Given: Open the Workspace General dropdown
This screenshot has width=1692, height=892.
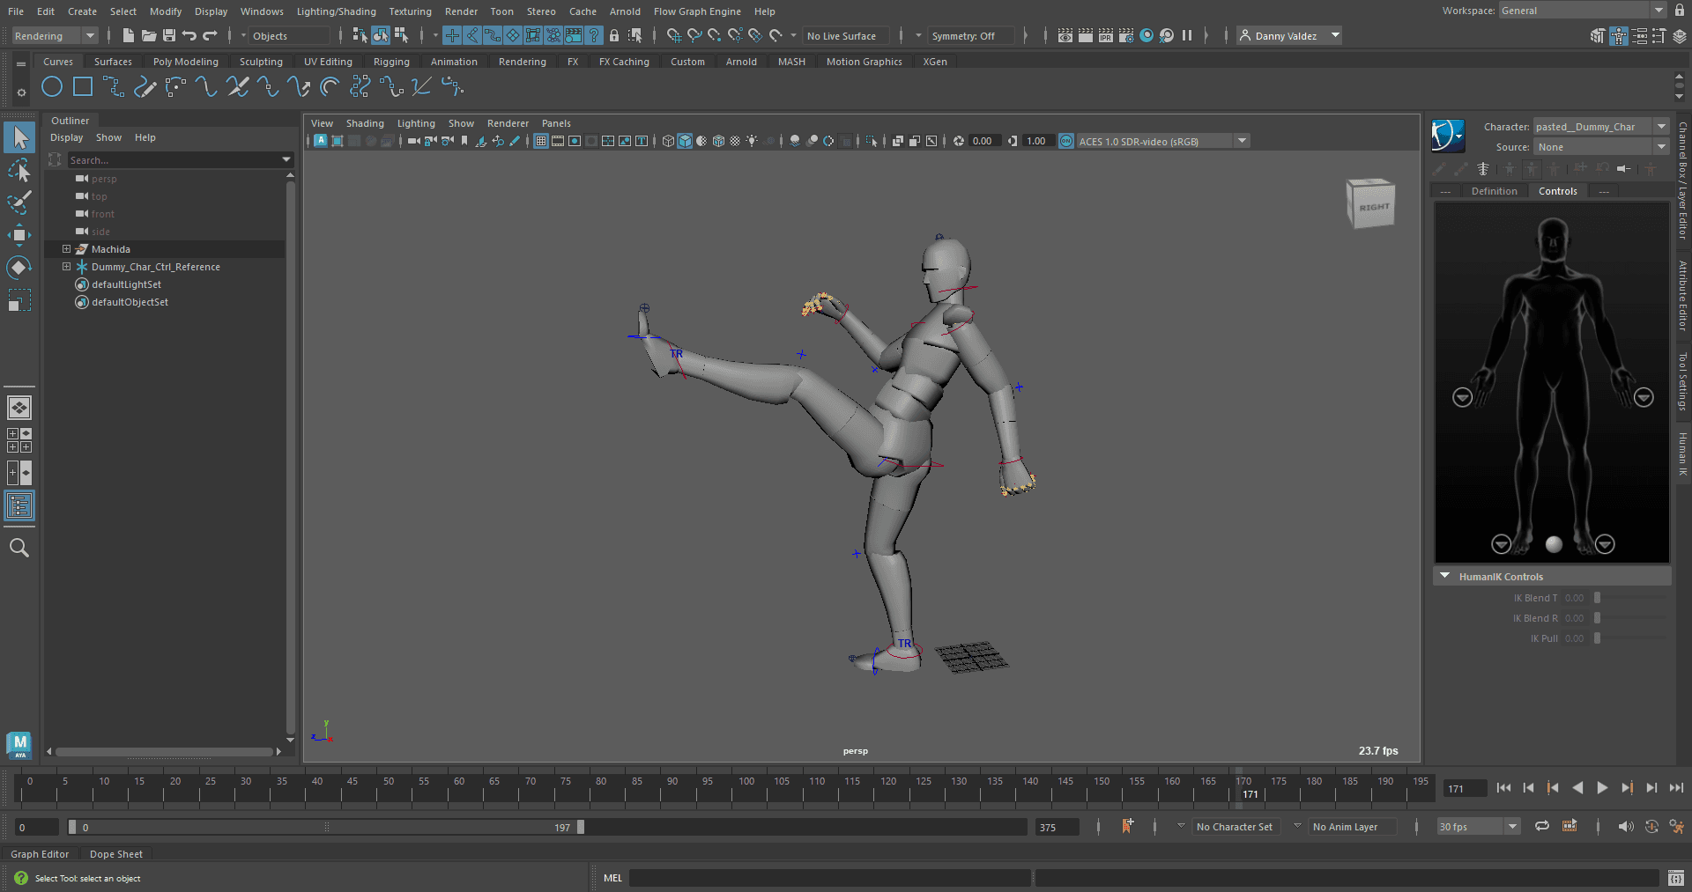Looking at the screenshot, I should click(x=1582, y=11).
